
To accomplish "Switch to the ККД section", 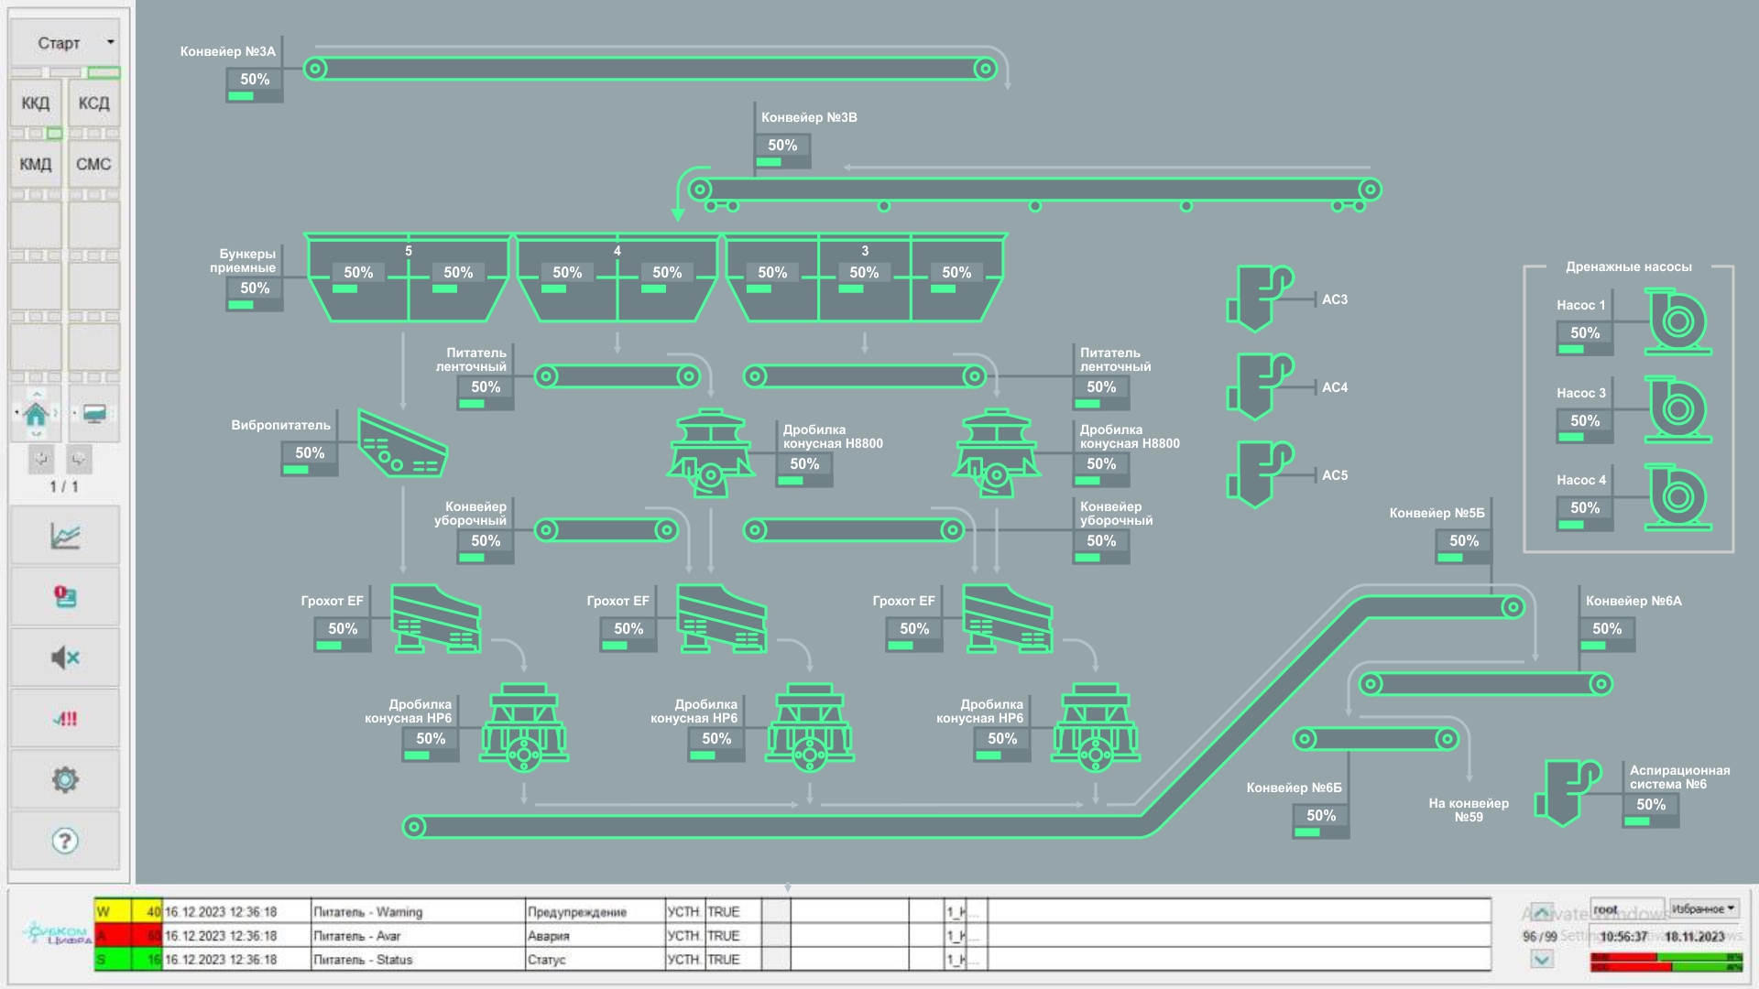I will click(x=36, y=103).
